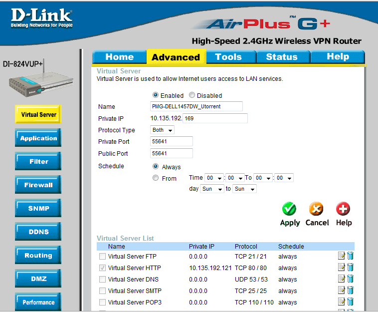378x312 pixels.
Task: Click the D-Link logo
Action: coord(41,18)
